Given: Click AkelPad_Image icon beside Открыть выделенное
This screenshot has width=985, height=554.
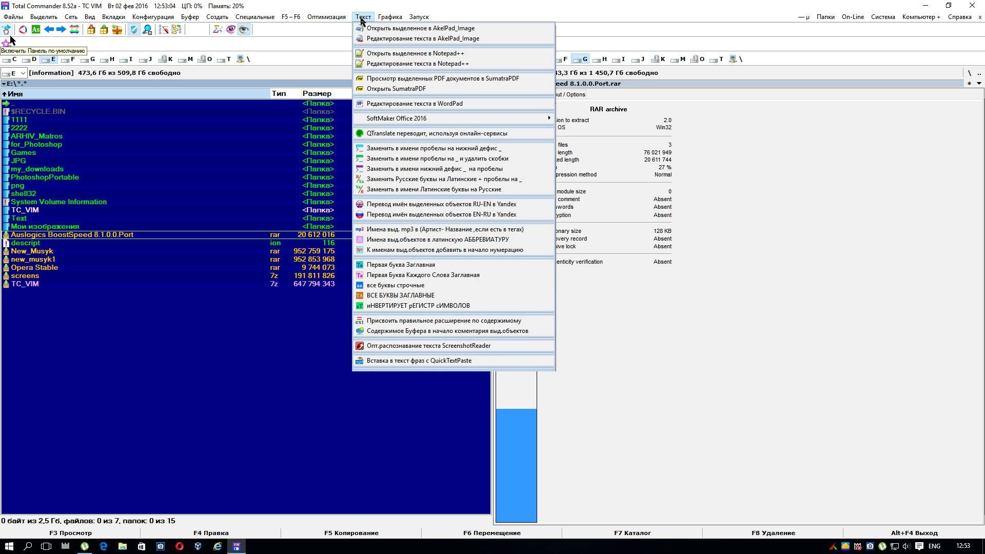Looking at the screenshot, I should [x=360, y=28].
